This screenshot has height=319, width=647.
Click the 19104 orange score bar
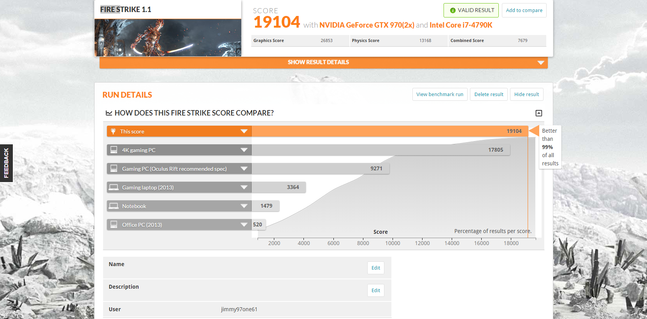(x=389, y=131)
